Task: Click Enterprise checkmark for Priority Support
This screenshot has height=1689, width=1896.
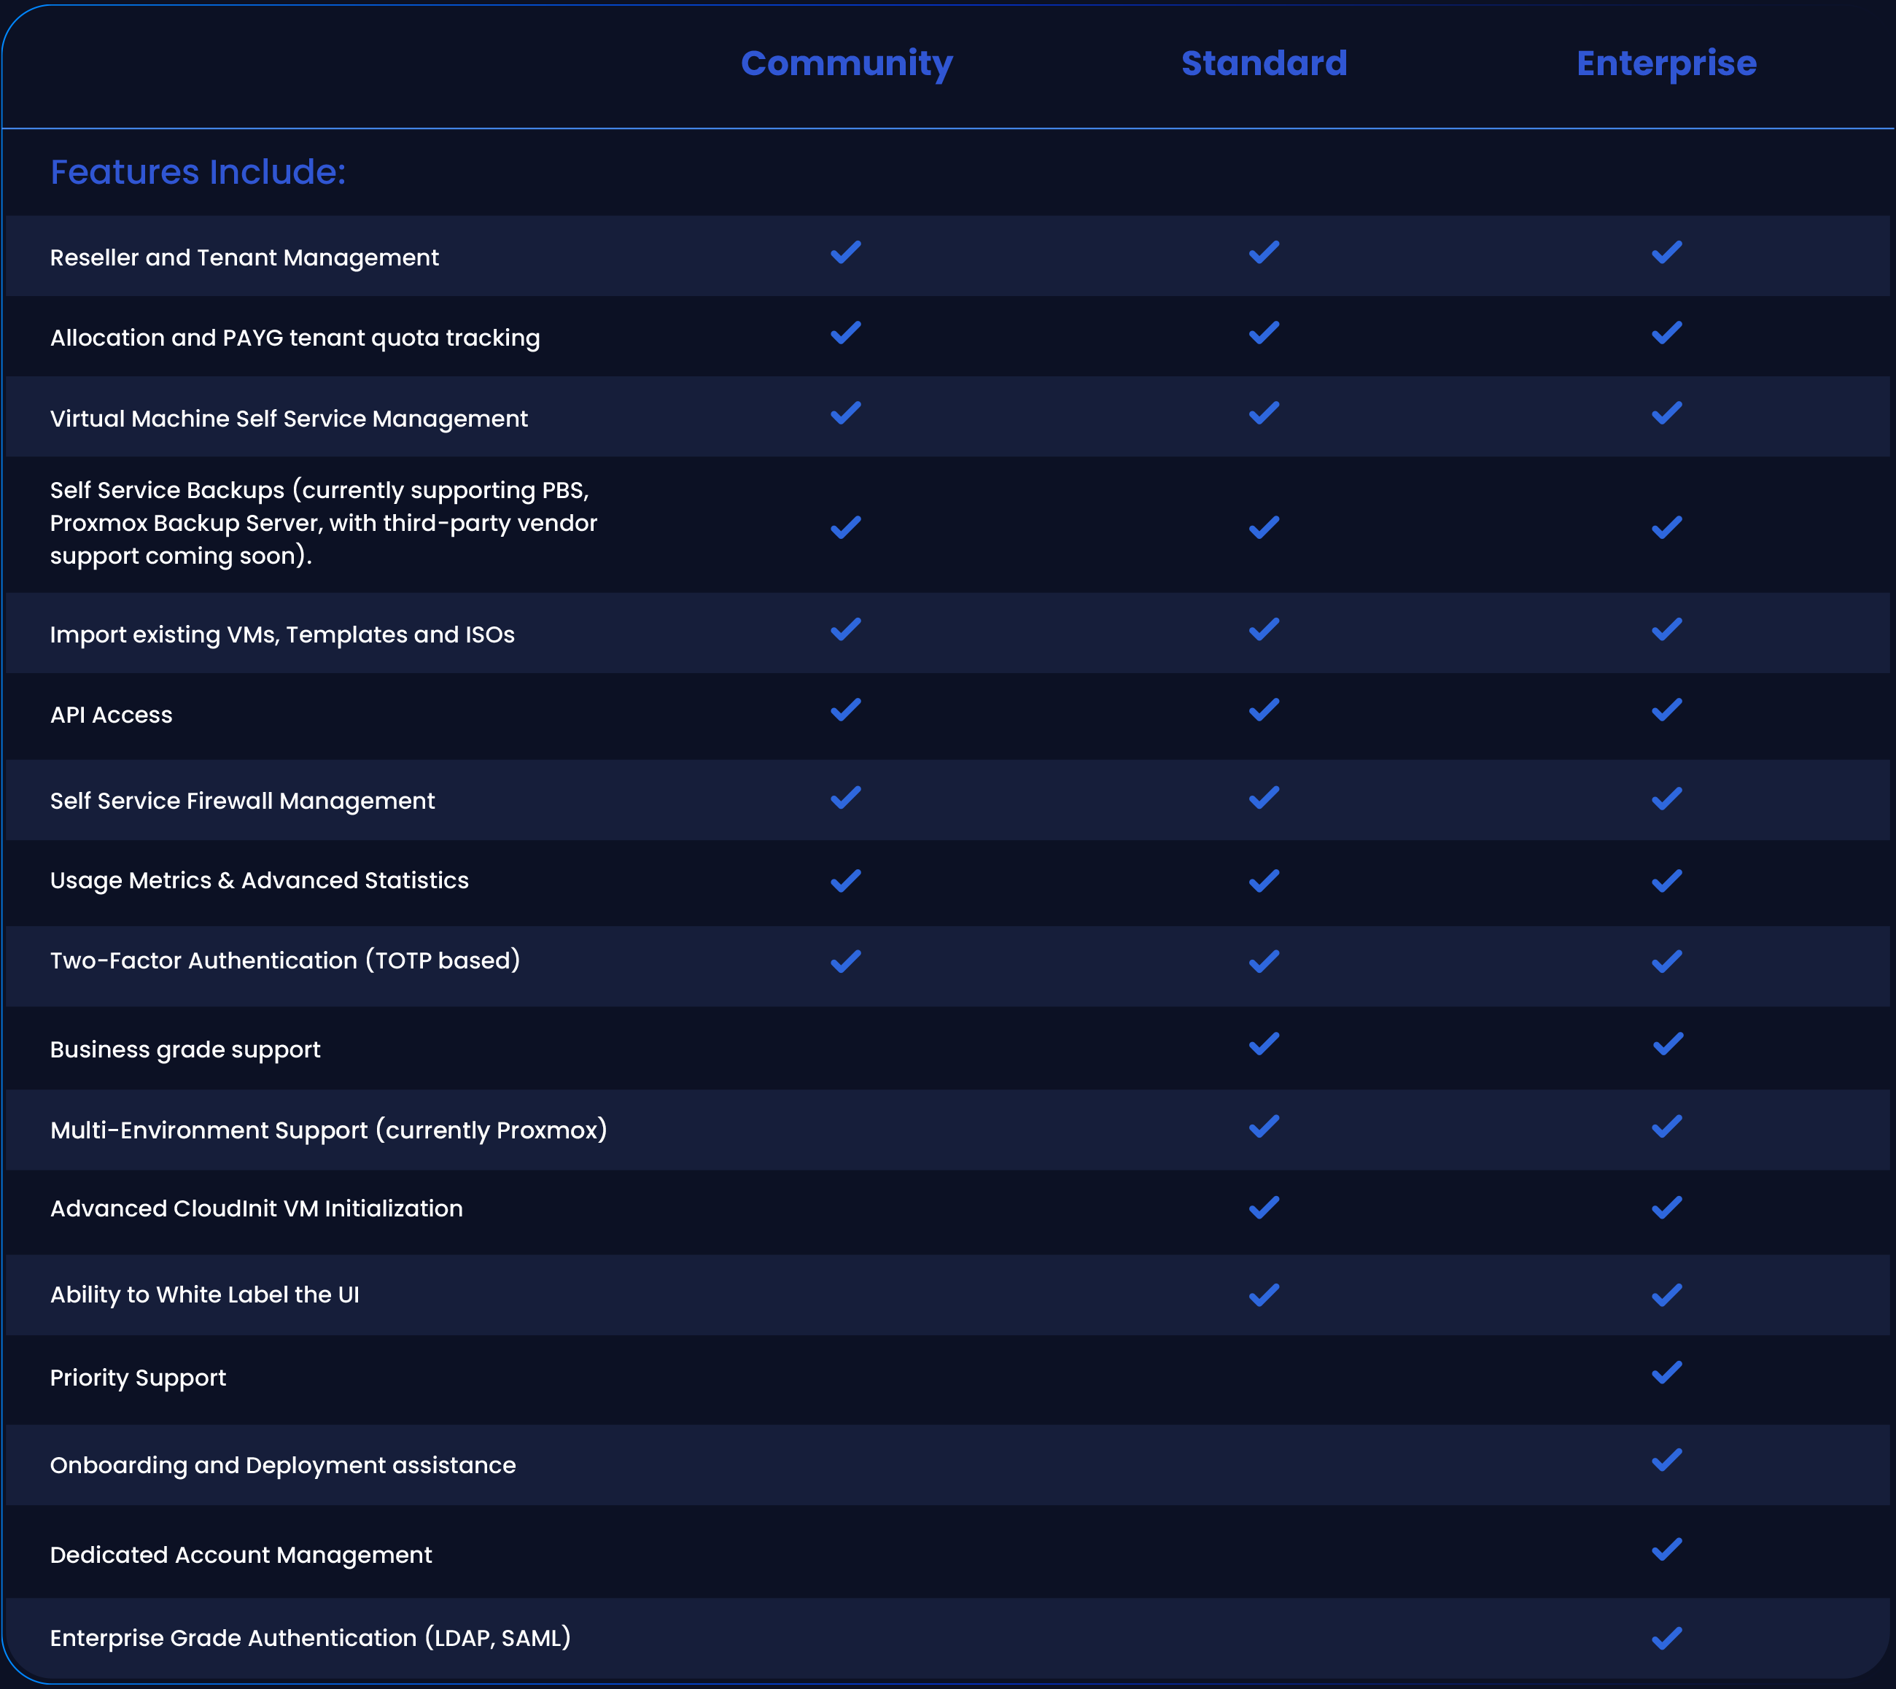Action: point(1667,1372)
